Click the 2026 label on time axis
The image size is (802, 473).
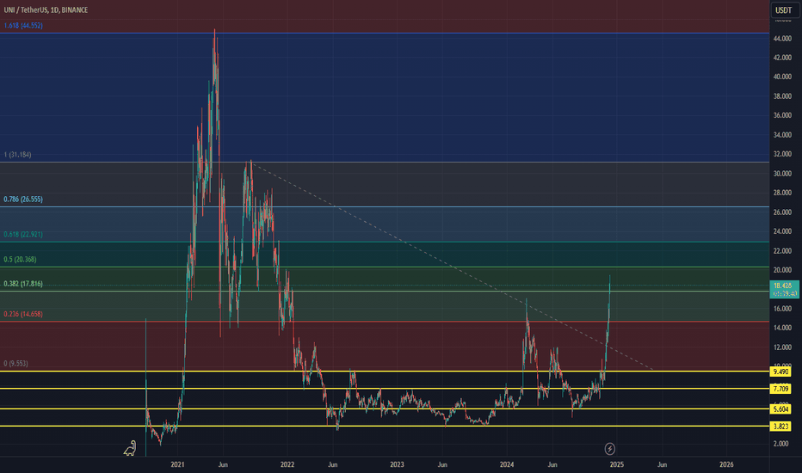pyautogui.click(x=726, y=464)
